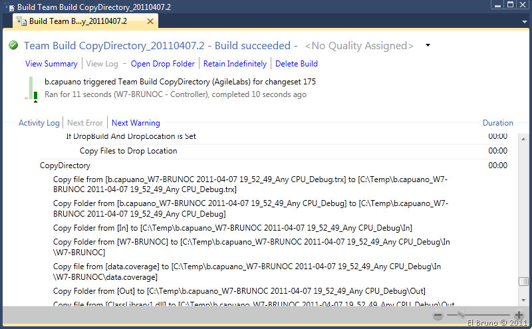The height and width of the screenshot is (329, 532).
Task: Click the zoom out minus icon
Action: (x=438, y=315)
